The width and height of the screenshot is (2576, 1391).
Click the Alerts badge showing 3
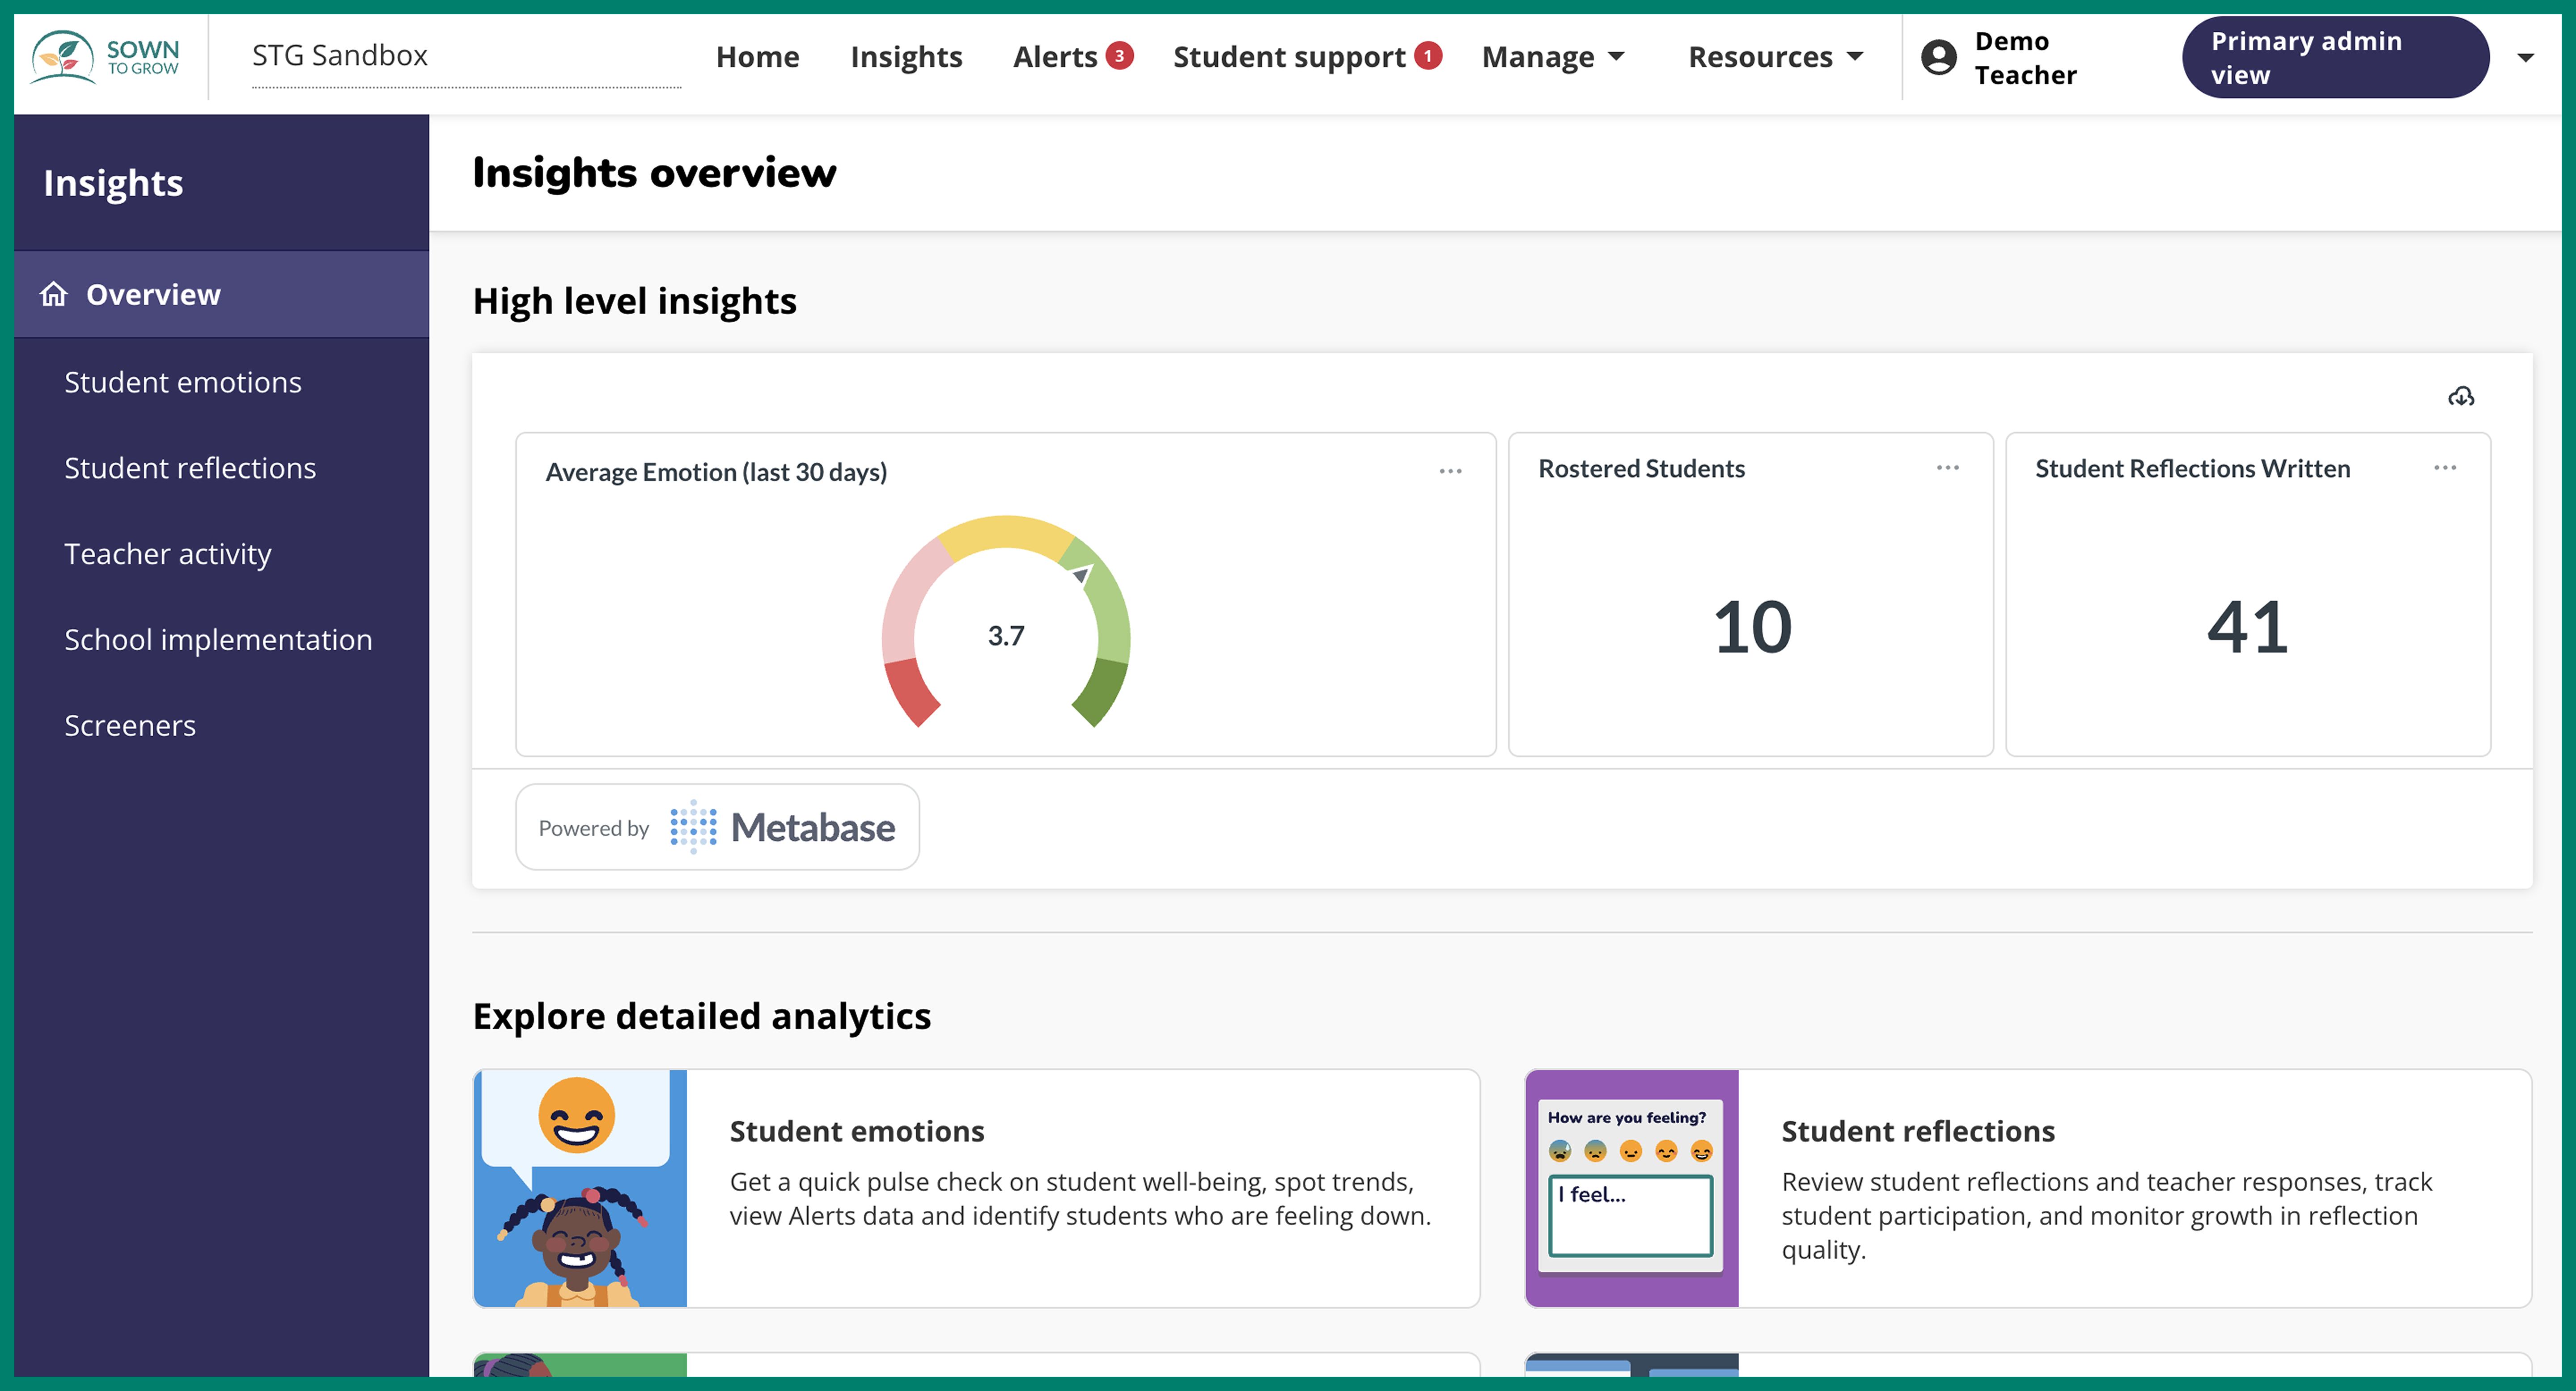pos(1120,55)
